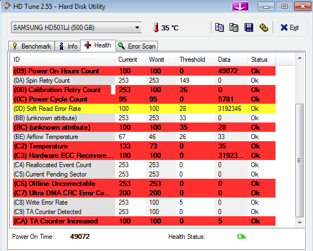
Task: Click the green Ok Health Status value
Action: click(242, 237)
